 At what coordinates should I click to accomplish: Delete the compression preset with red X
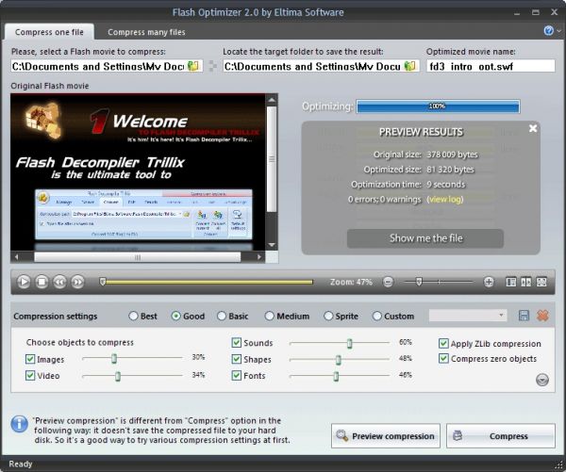(x=542, y=316)
